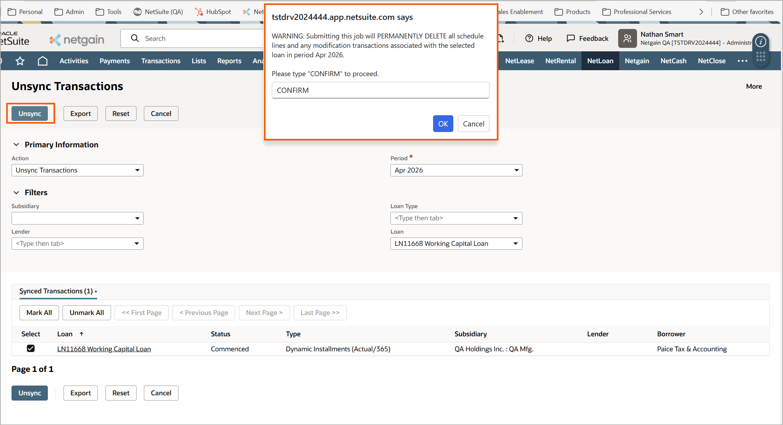Open the LN11668 Working Capital Loan link

[104, 349]
